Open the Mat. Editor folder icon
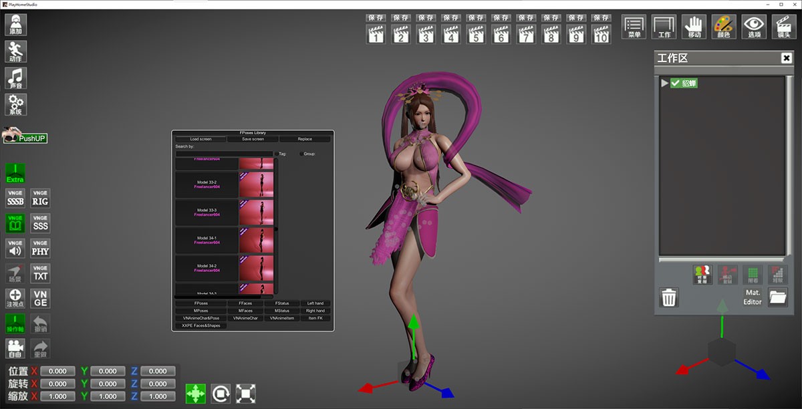This screenshot has height=409, width=802. (777, 297)
